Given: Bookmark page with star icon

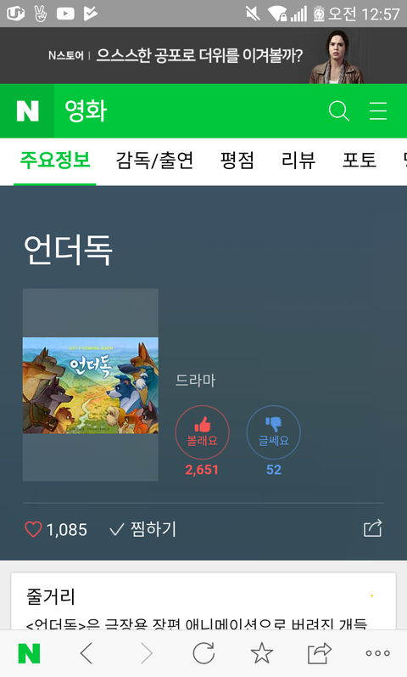Looking at the screenshot, I should [x=262, y=653].
